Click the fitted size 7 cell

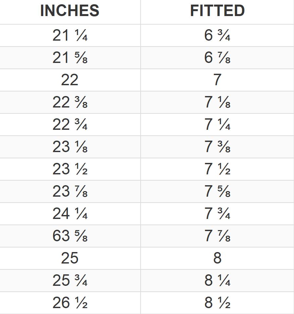217,80
